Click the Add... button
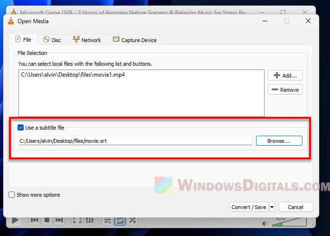330x236 pixels. tap(285, 75)
